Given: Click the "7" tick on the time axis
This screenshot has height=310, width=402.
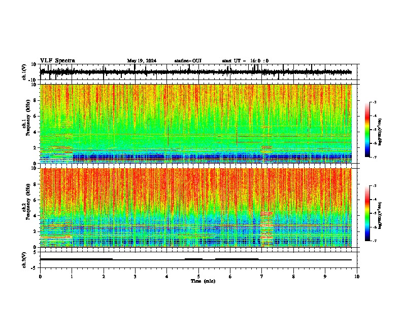Looking at the screenshot, I should (262, 277).
